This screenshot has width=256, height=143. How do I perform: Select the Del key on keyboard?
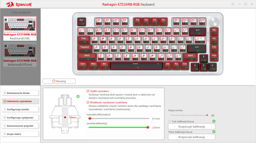[214, 40]
